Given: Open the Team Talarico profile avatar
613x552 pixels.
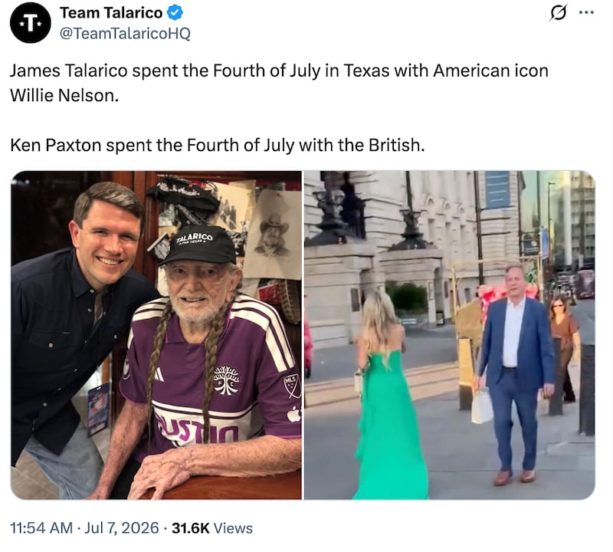Looking at the screenshot, I should tap(31, 23).
